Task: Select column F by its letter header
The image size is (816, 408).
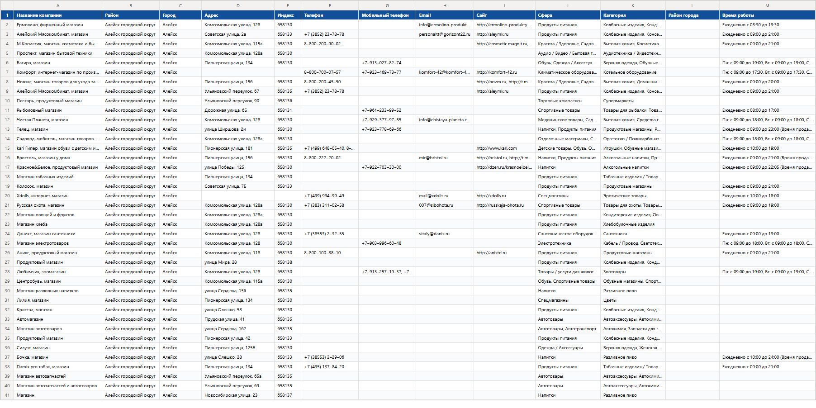Action: (330, 5)
